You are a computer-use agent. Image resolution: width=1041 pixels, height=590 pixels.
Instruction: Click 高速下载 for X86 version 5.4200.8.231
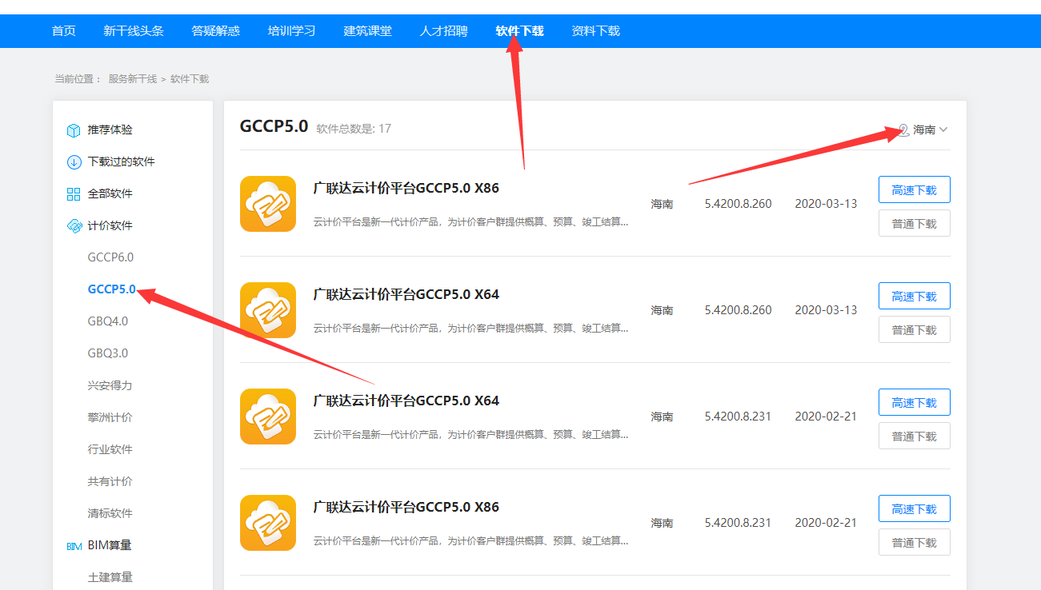[x=915, y=508]
